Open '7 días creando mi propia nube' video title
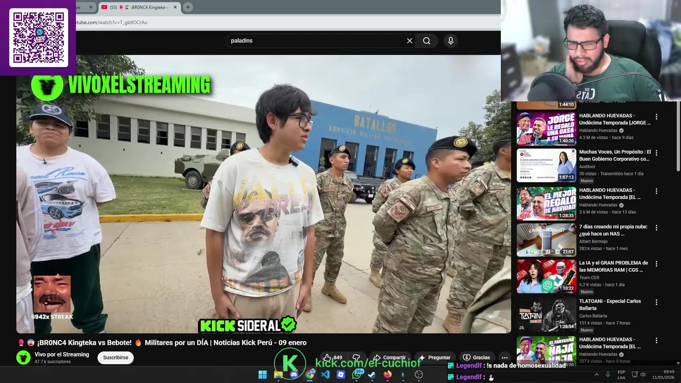The width and height of the screenshot is (681, 383). 613,230
